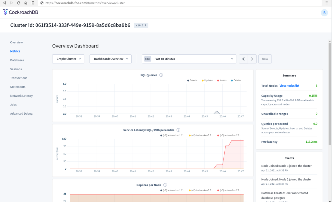Click the browser forward arrow
Screen dimensions: 332x202
point(12,3)
